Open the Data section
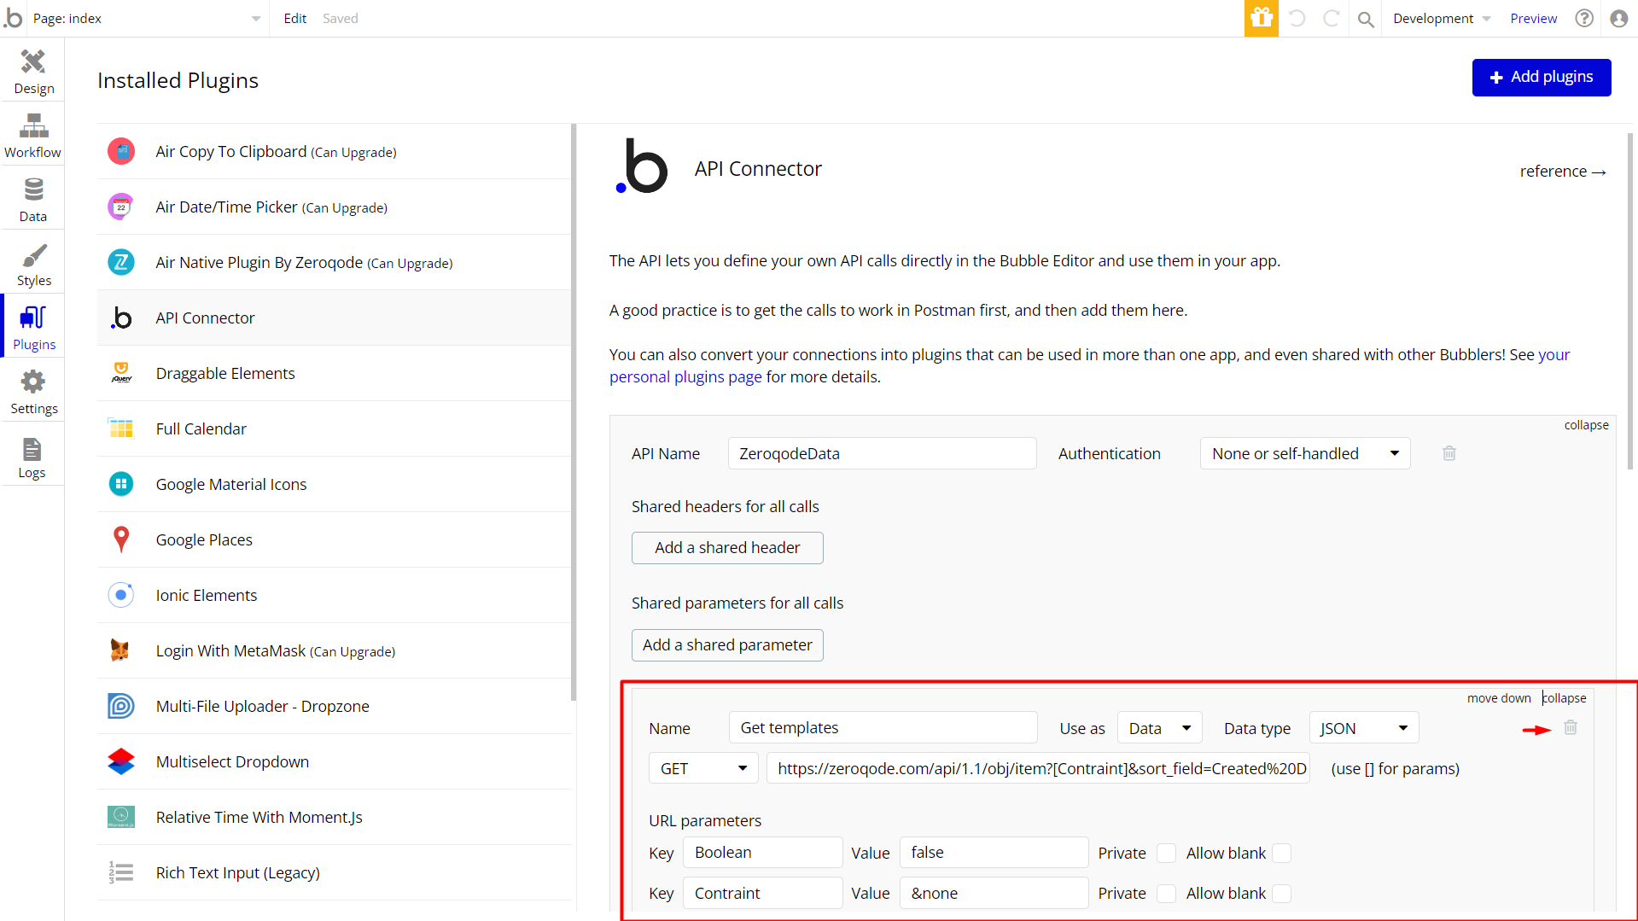This screenshot has width=1638, height=921. (33, 200)
